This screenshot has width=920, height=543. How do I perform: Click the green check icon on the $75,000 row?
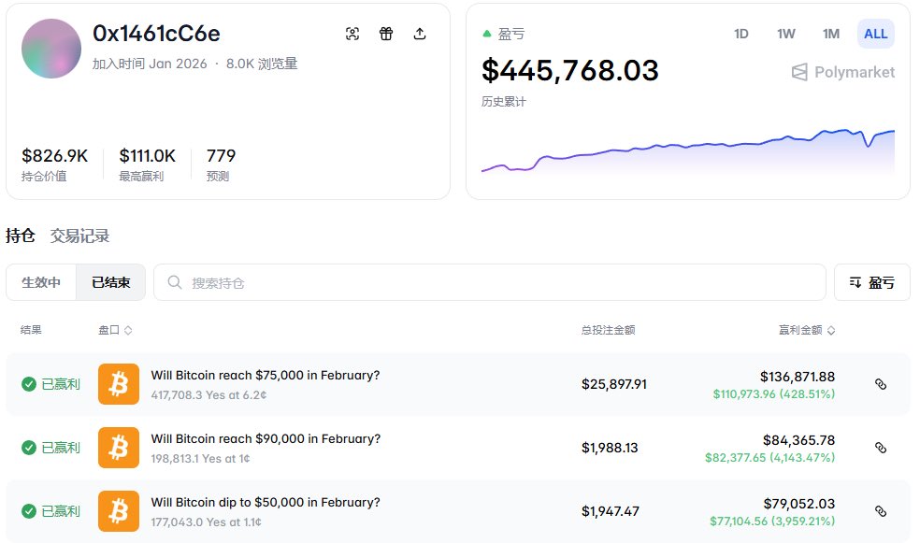click(x=29, y=384)
